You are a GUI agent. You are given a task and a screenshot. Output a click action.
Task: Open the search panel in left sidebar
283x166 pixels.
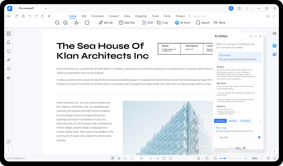(9, 69)
